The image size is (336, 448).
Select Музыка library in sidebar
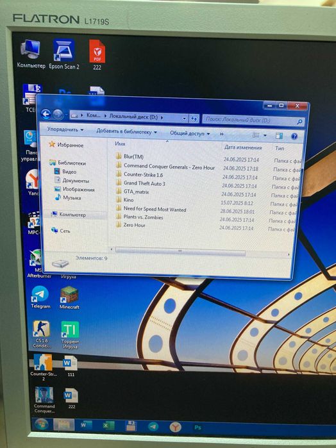tap(68, 197)
